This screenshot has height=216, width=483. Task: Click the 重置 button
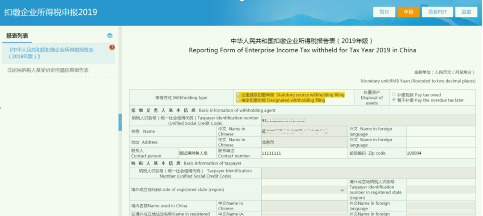[x=466, y=12]
